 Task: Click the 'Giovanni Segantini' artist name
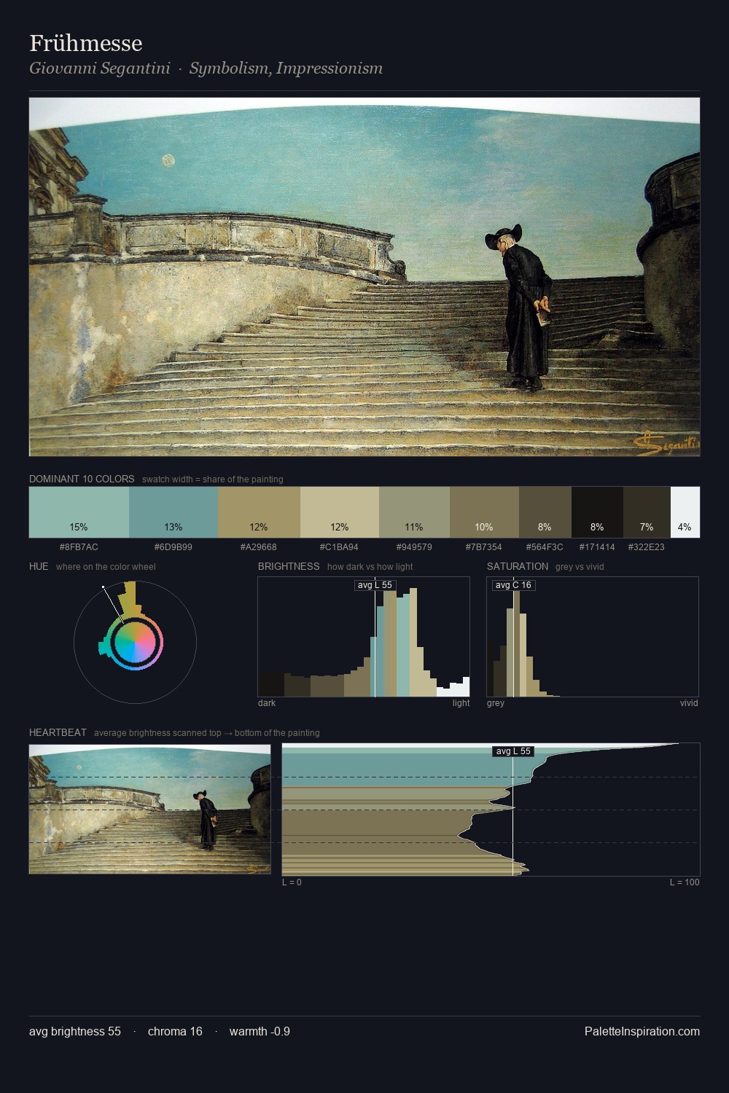point(100,68)
